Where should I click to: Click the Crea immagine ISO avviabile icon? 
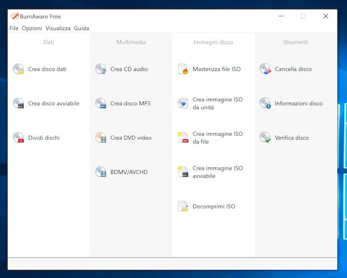tap(183, 172)
